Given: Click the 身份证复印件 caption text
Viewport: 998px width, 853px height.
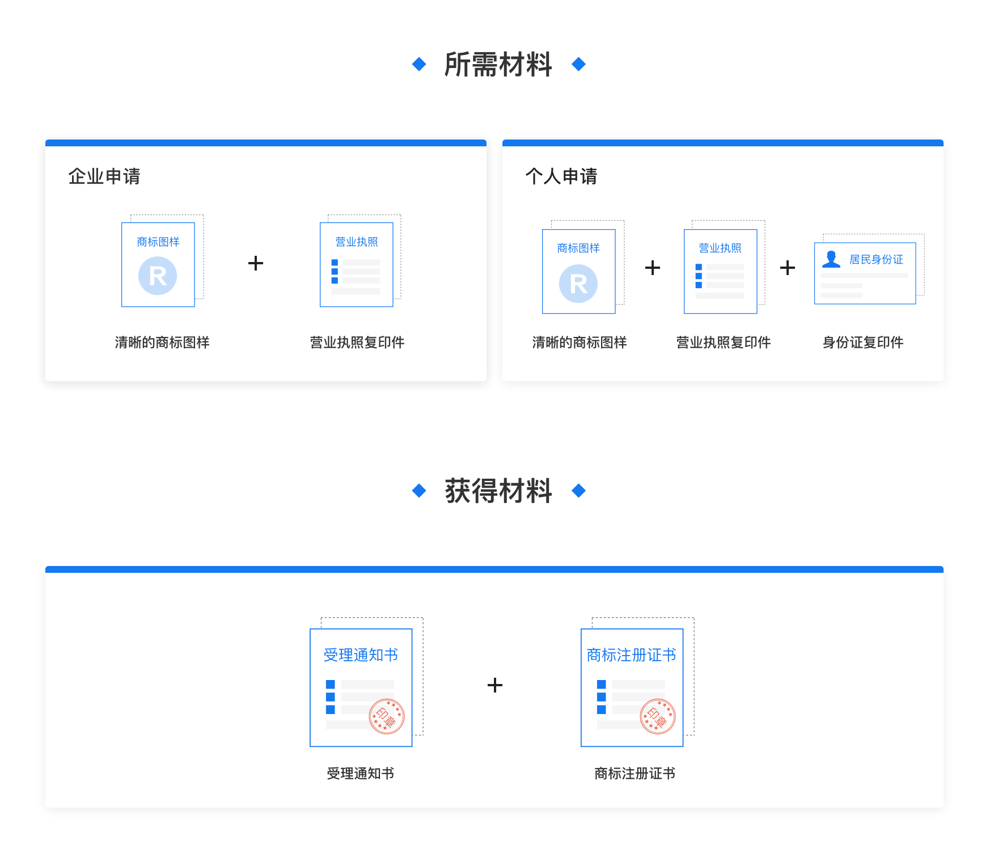Looking at the screenshot, I should pos(863,343).
